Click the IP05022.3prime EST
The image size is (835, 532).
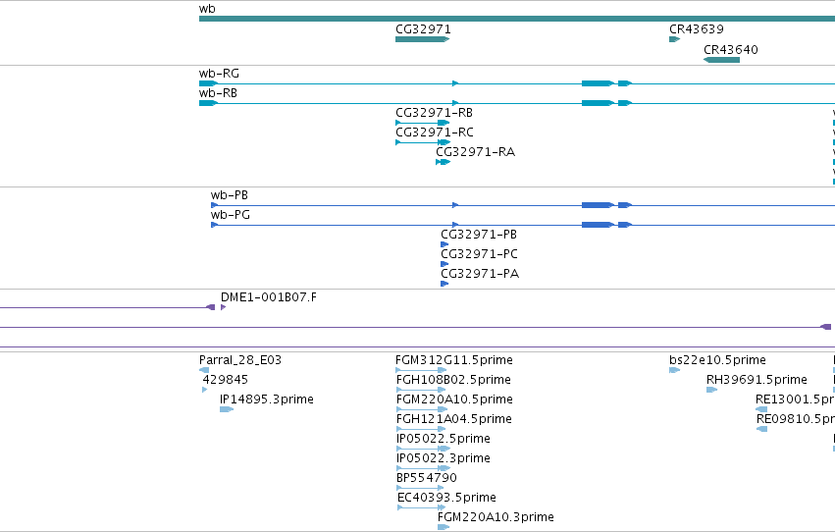(x=423, y=468)
